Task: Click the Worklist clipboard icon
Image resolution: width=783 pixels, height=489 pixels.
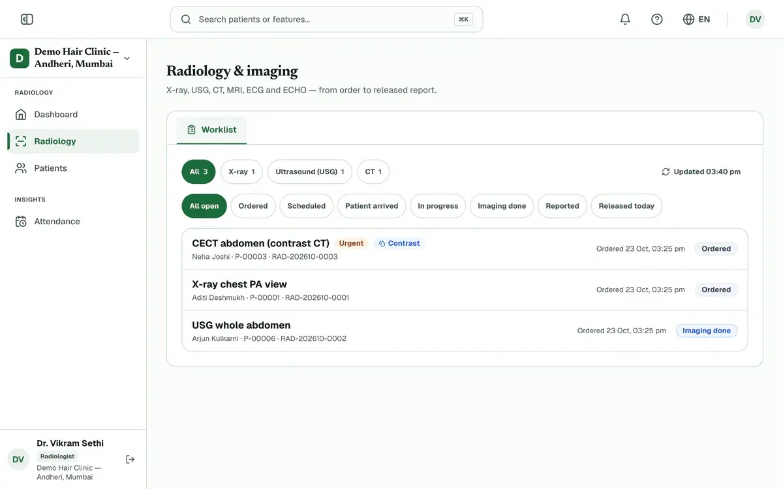Action: (x=191, y=130)
